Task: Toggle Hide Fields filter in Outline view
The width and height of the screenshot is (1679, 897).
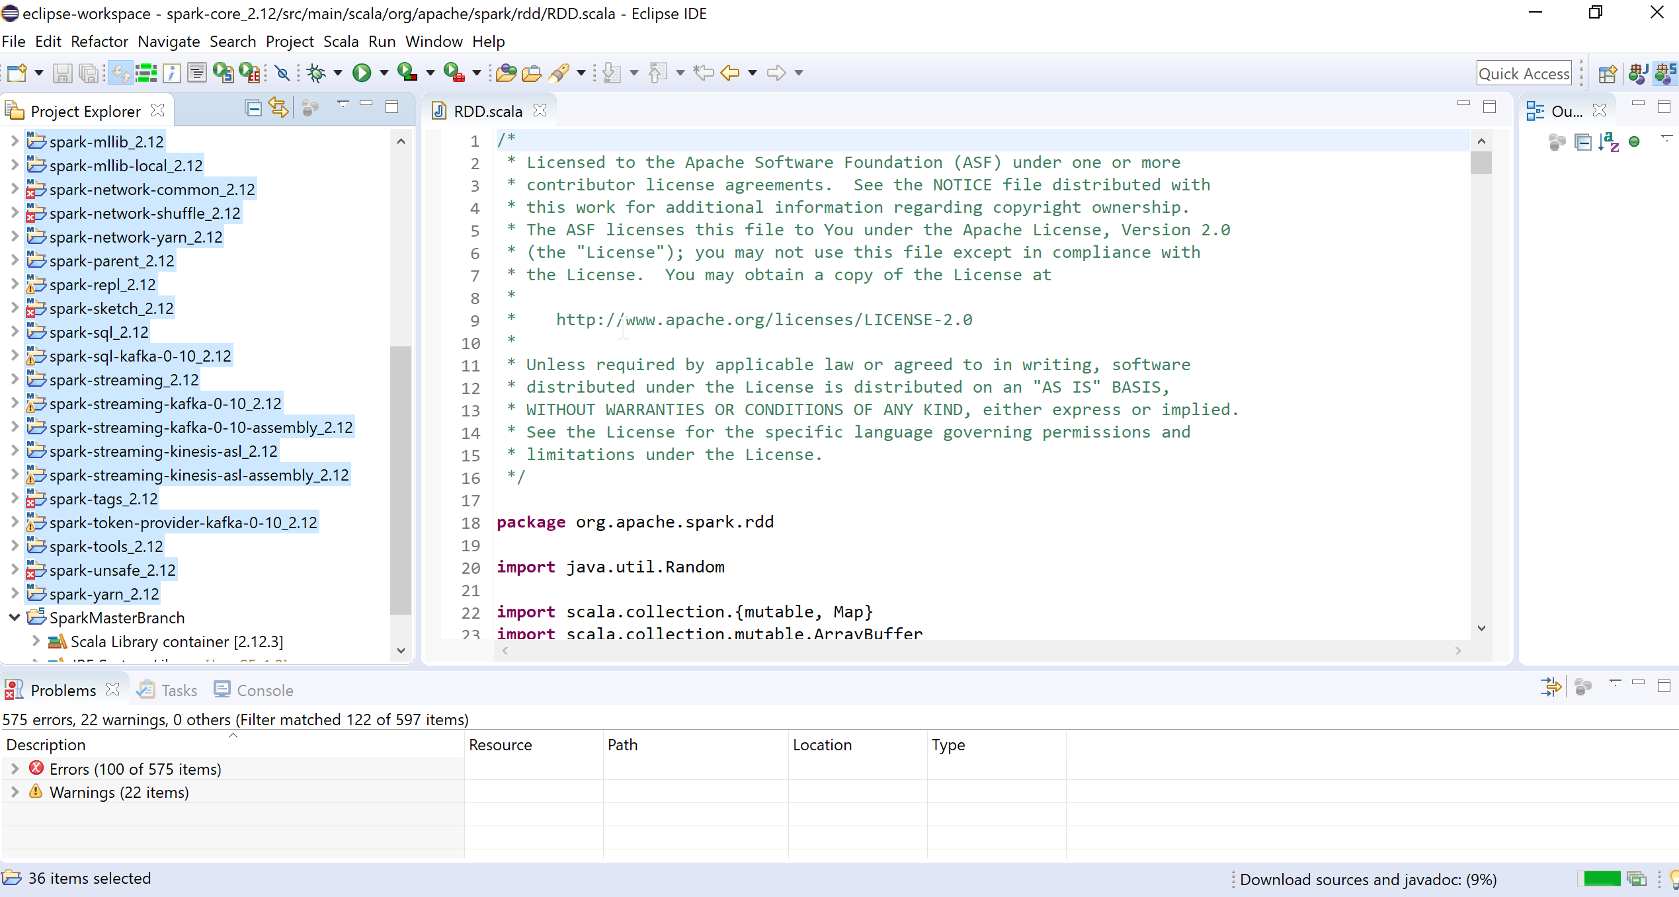Action: pos(1634,142)
